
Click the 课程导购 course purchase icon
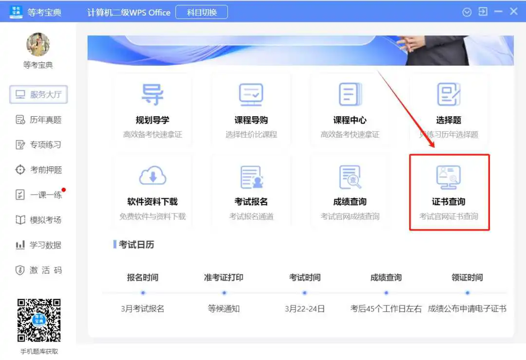pyautogui.click(x=251, y=95)
